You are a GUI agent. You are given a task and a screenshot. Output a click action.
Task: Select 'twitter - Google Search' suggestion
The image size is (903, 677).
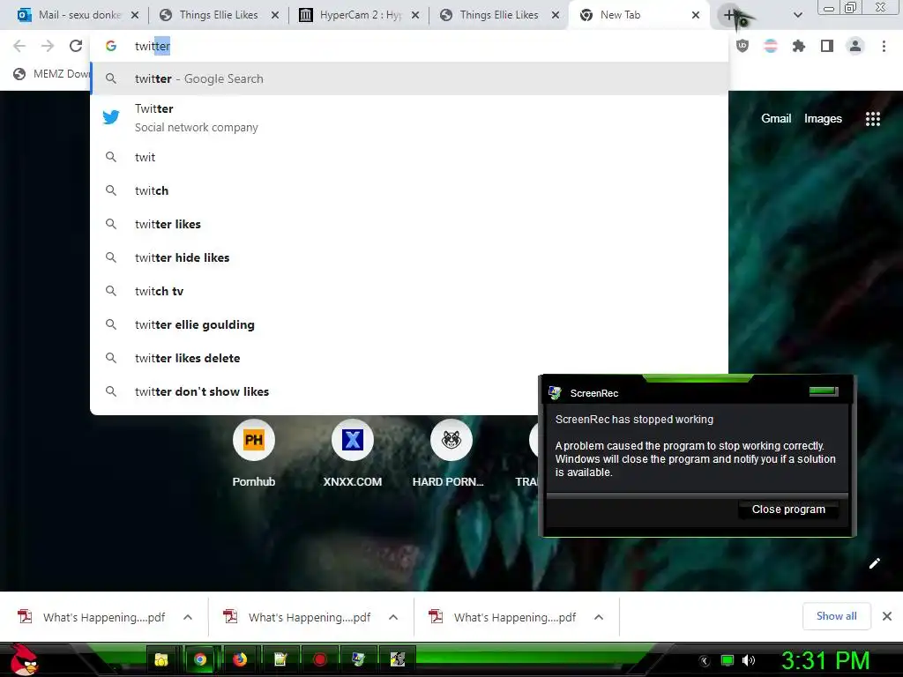click(409, 78)
